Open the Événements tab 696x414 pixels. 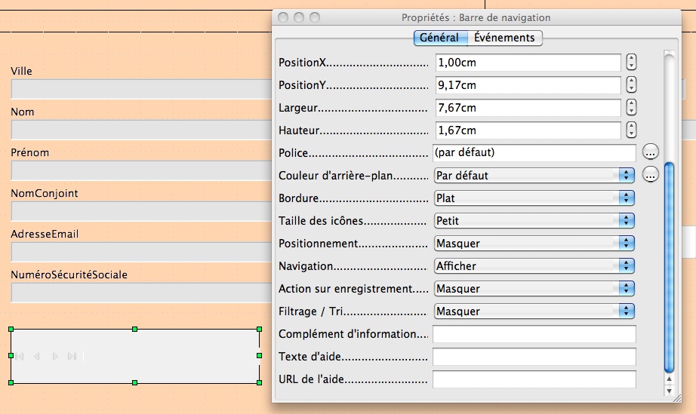[505, 38]
